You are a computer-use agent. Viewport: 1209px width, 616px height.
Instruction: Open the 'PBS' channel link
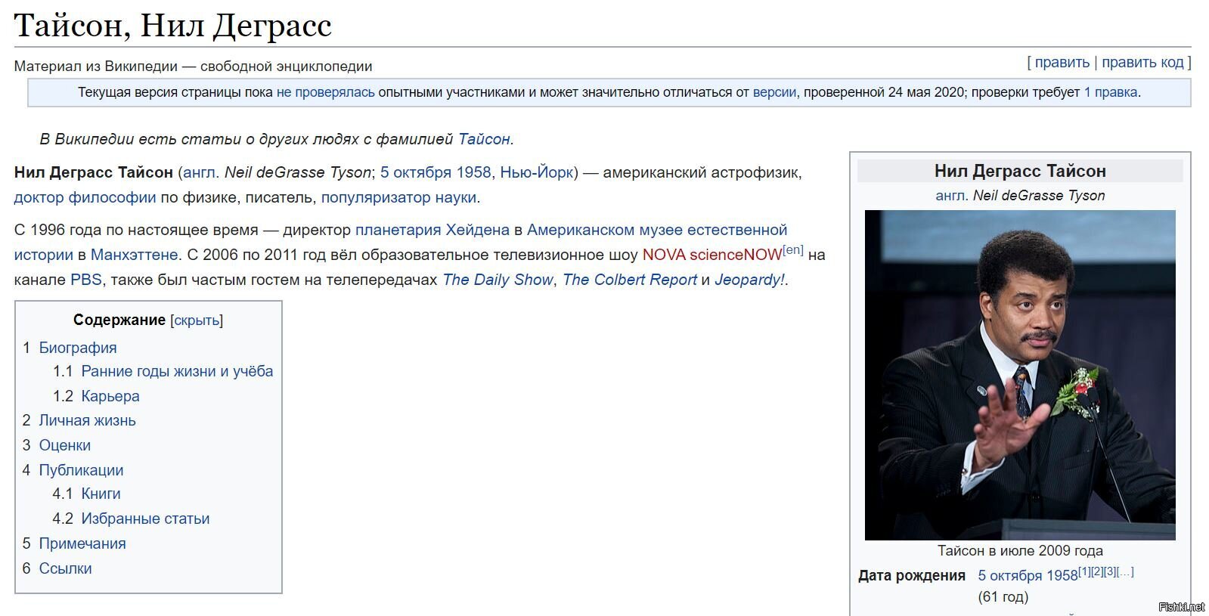point(86,280)
